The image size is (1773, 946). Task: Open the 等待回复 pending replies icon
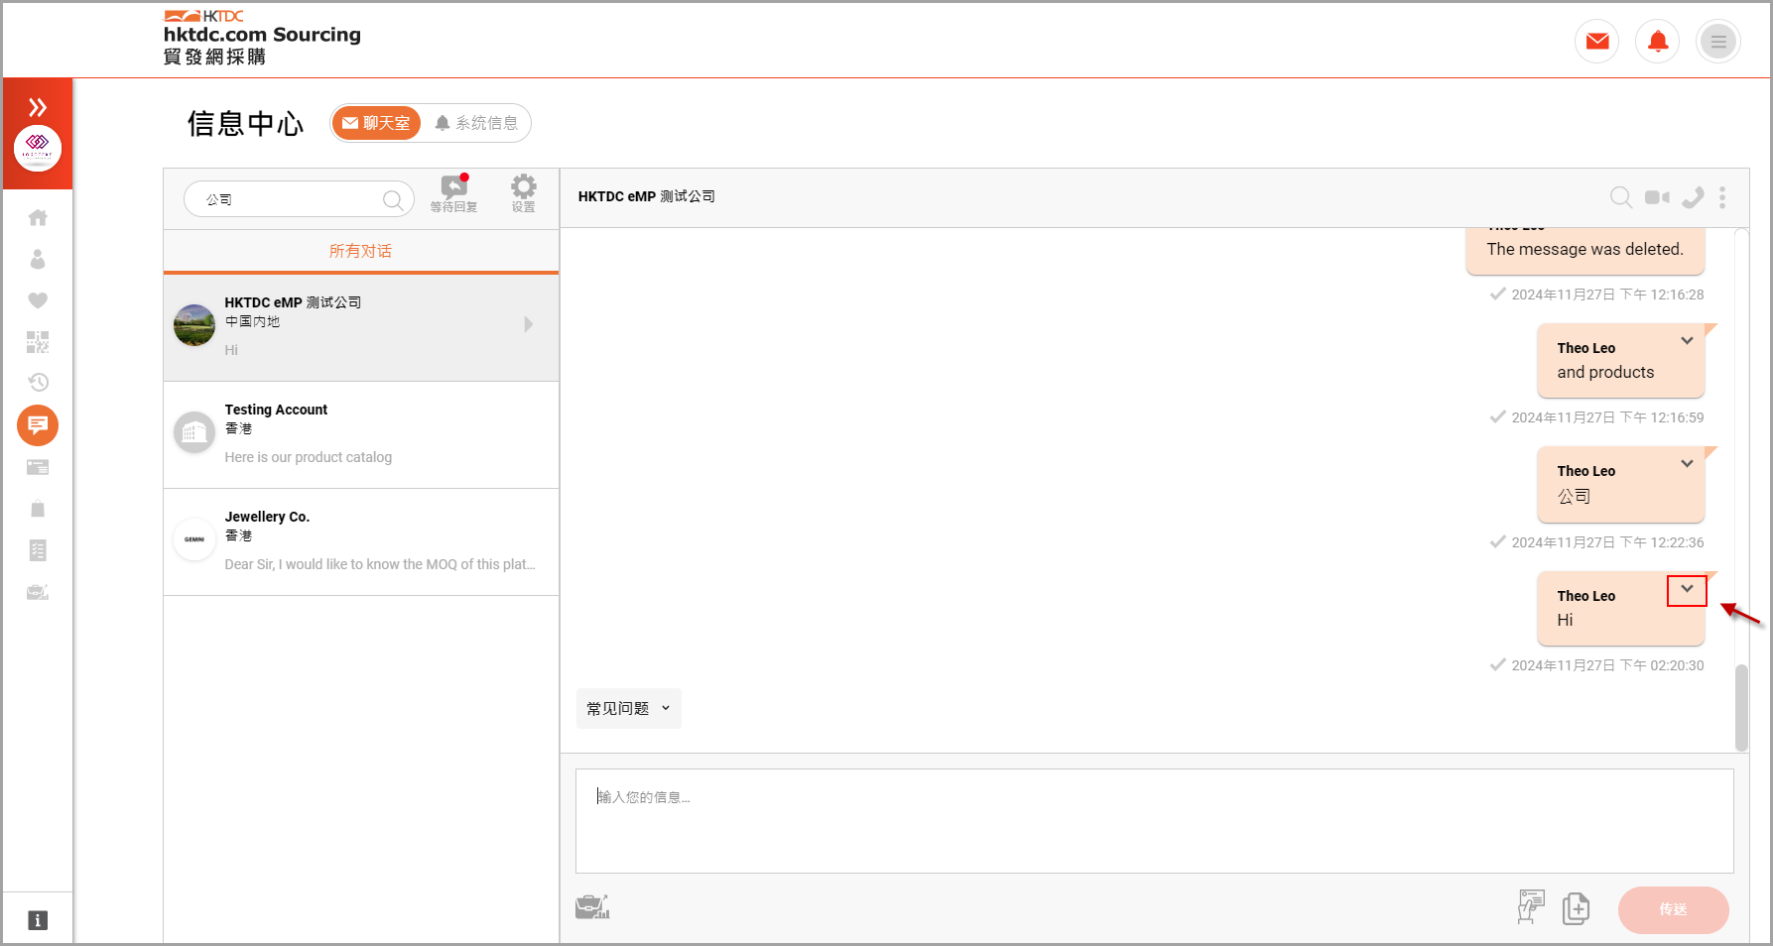[x=454, y=193]
